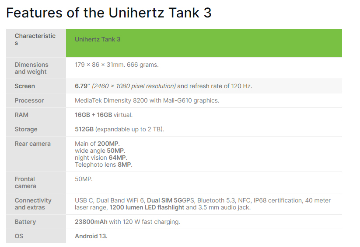Select the Screen row label
Screen dimensions: 360x247
pyautogui.click(x=25, y=86)
